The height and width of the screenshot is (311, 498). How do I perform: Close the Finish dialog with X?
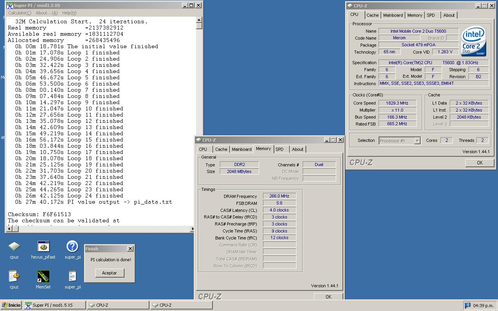[x=130, y=249]
